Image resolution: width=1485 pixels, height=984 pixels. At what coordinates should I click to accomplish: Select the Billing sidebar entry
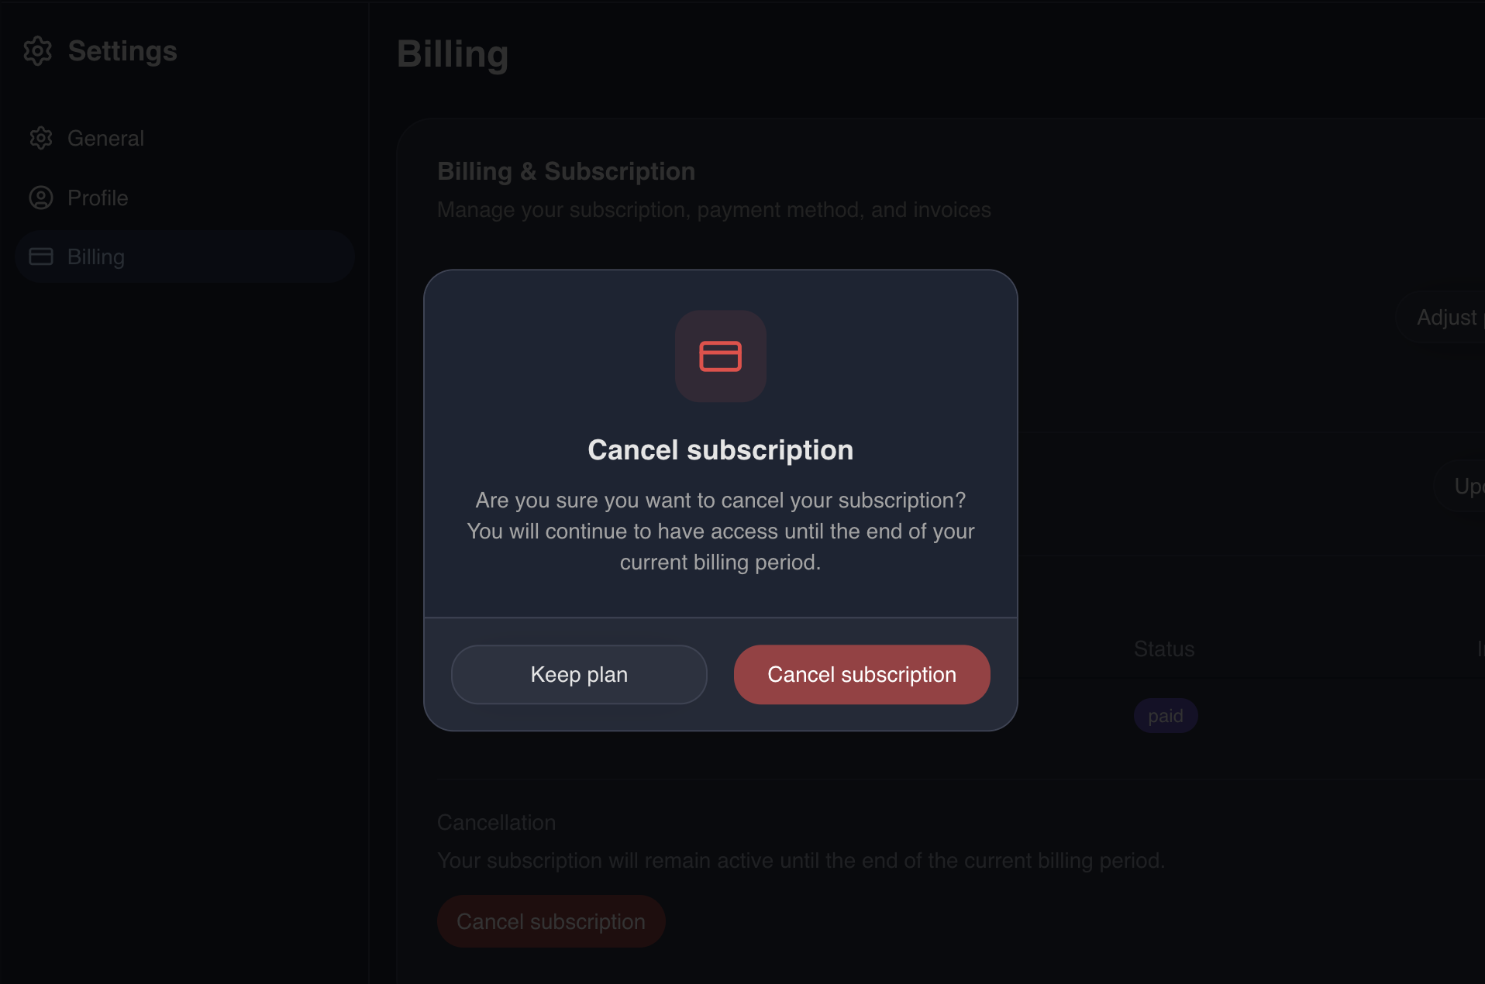coord(95,256)
